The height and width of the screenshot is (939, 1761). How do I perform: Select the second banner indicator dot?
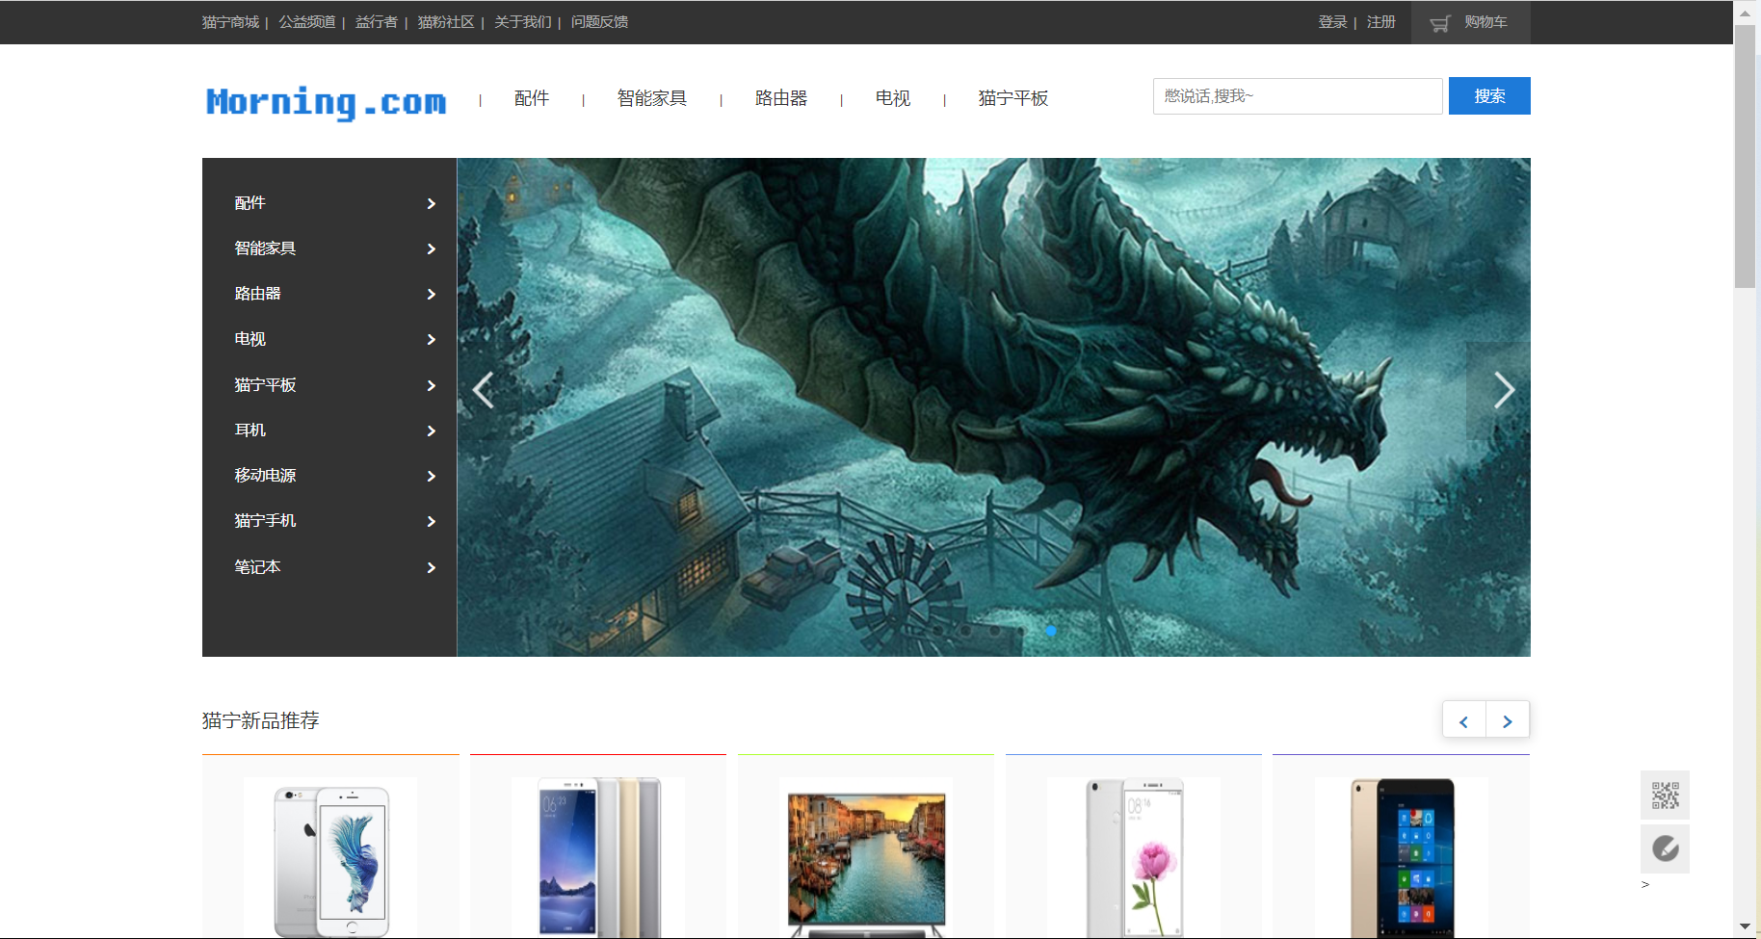point(965,631)
